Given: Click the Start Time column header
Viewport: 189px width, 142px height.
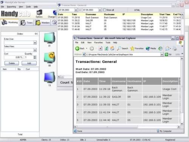Looking at the screenshot, I should 165,14.
